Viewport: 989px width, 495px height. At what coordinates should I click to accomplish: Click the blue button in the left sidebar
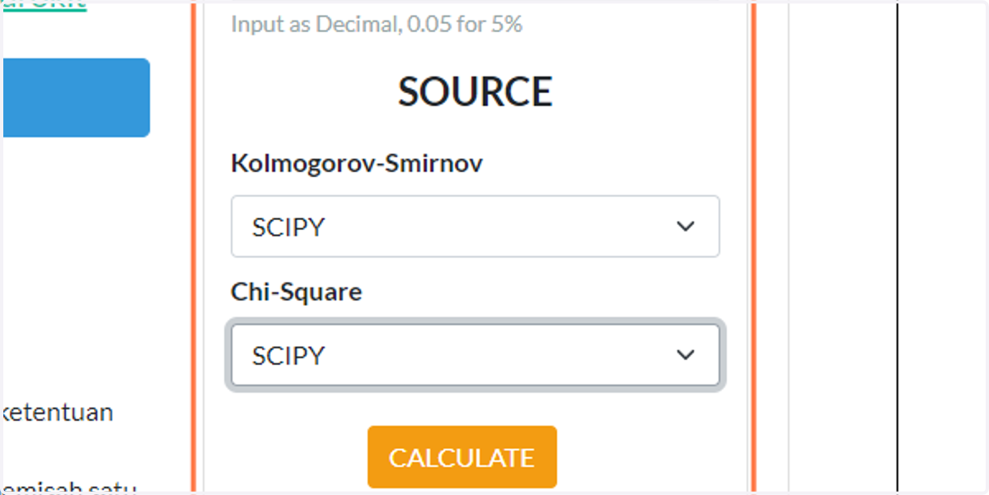76,97
